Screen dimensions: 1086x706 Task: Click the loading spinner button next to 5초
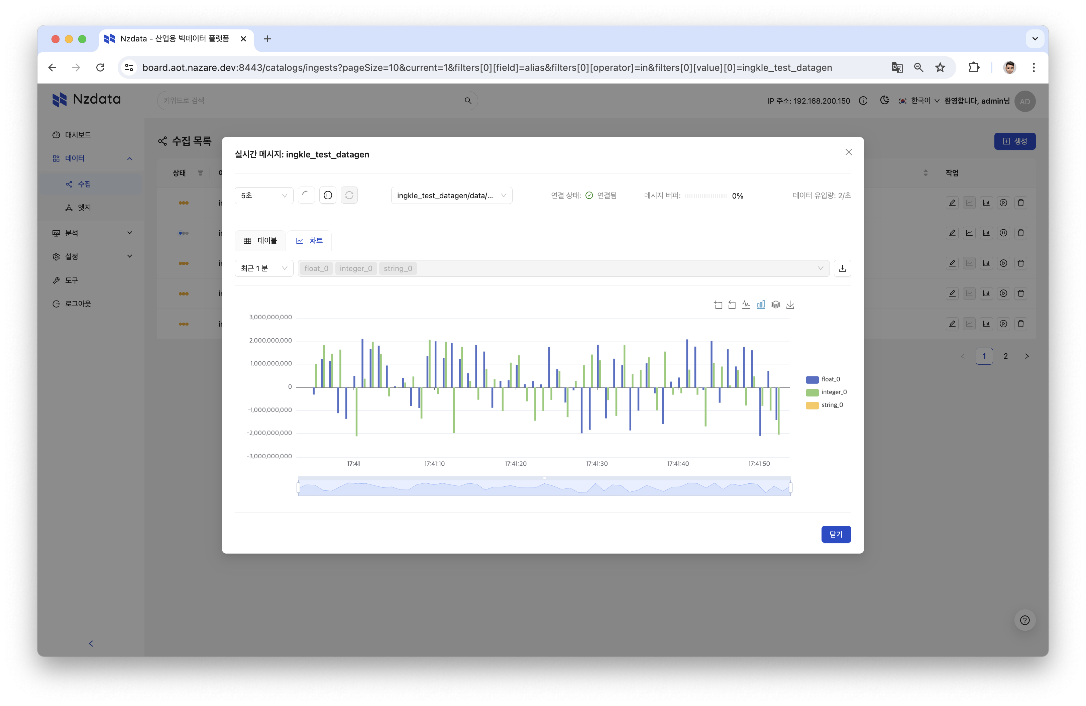pos(306,195)
